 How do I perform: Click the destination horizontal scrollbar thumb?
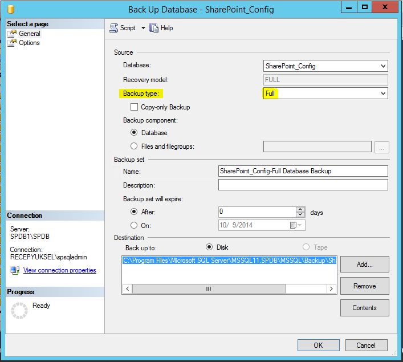[209, 288]
